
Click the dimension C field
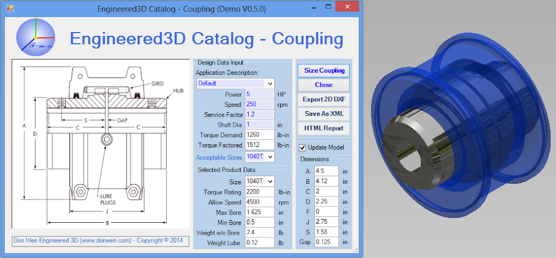pyautogui.click(x=326, y=191)
